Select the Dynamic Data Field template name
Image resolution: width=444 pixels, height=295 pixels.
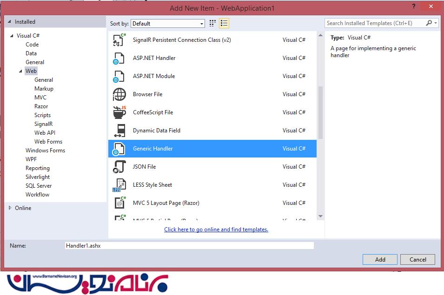(157, 131)
